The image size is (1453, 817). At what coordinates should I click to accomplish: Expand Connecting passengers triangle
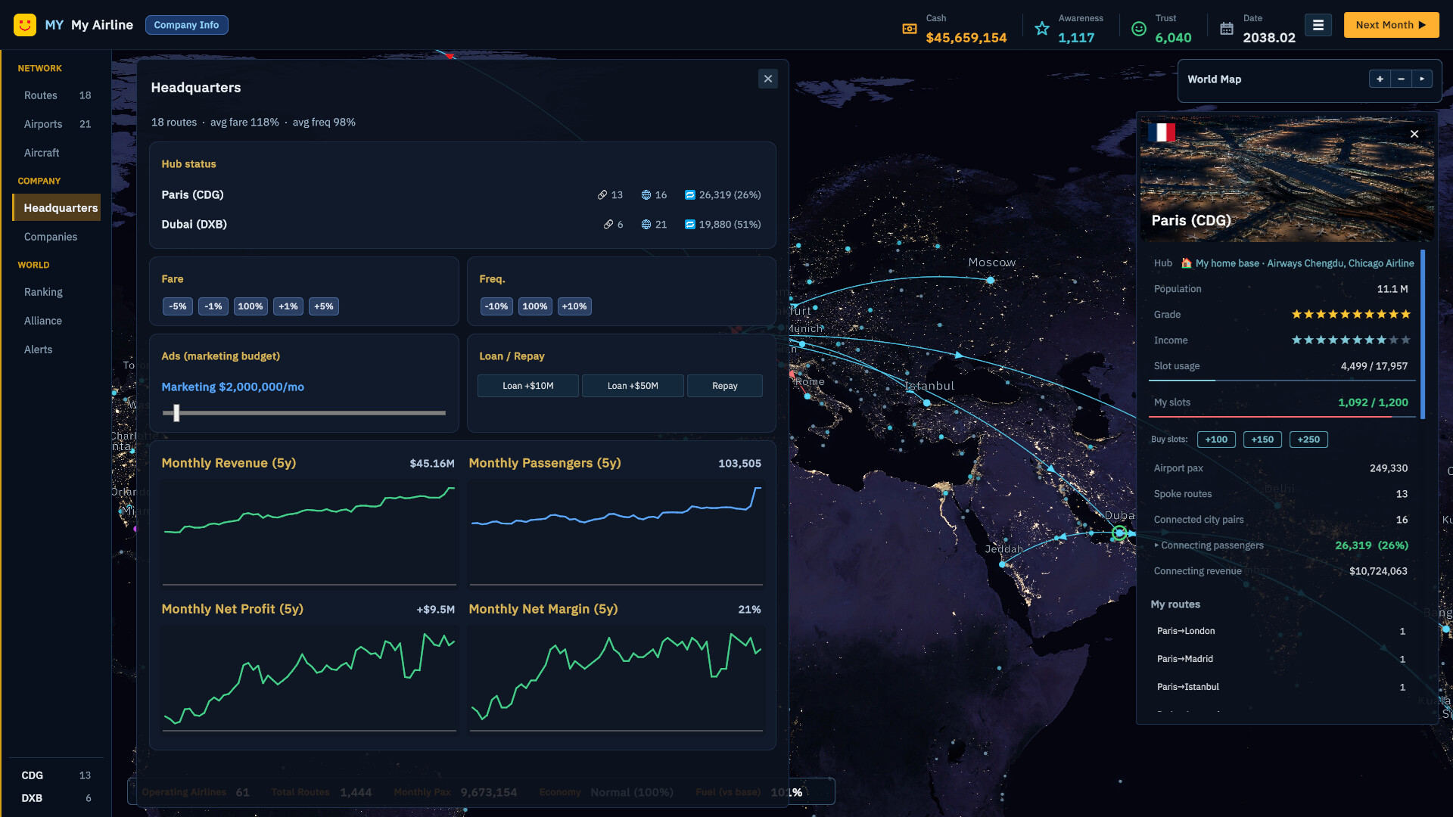click(x=1156, y=545)
